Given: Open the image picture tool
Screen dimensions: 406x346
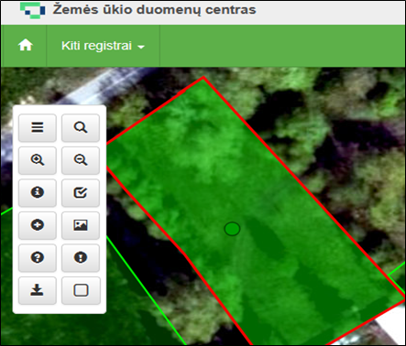Looking at the screenshot, I should tap(81, 225).
